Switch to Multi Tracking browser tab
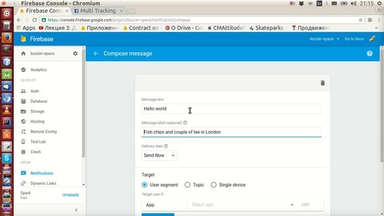This screenshot has width=384, height=216. pos(98,11)
